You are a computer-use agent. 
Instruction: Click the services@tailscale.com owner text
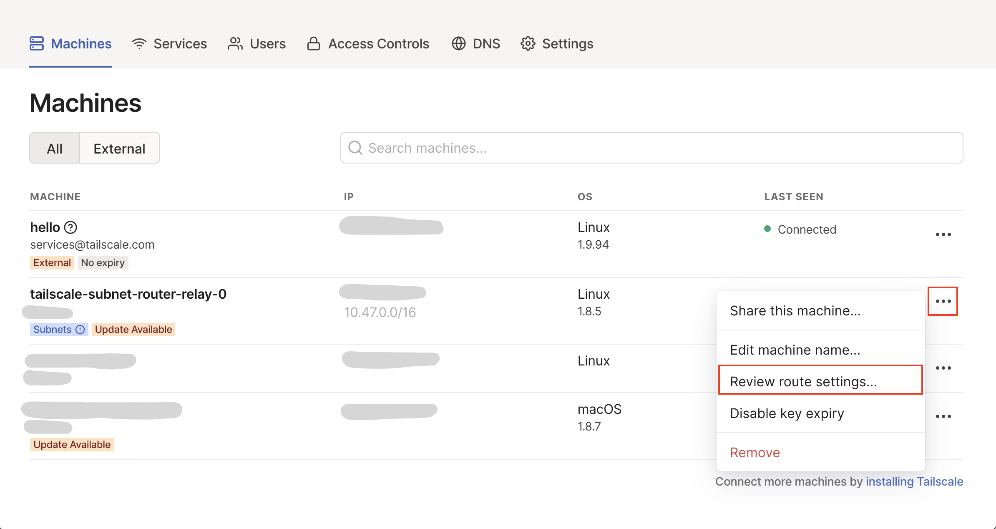92,244
